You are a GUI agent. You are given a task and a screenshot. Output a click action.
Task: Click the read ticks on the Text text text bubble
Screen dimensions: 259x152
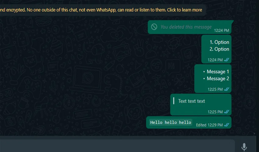[226, 112]
